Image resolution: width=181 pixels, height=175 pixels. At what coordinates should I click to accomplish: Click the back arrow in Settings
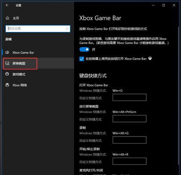7,5
